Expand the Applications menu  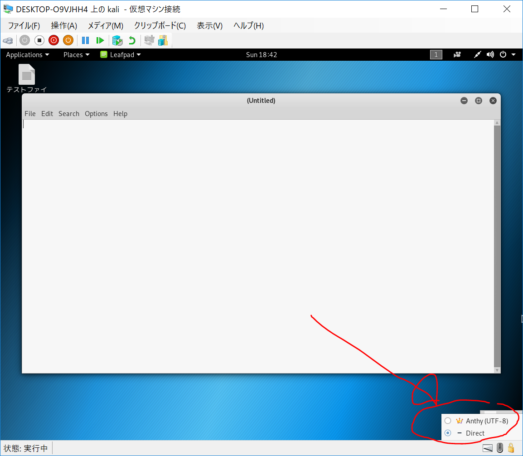pos(27,55)
